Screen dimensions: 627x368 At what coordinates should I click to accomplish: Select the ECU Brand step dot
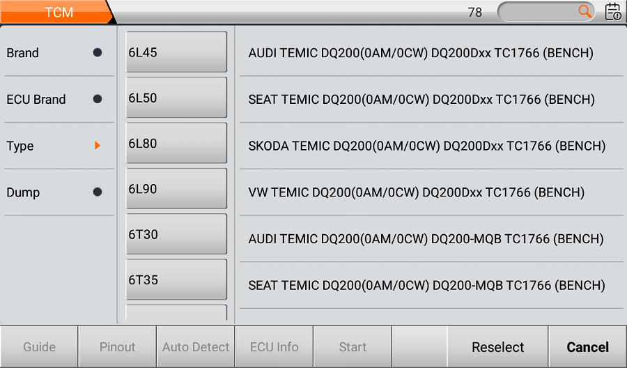98,99
